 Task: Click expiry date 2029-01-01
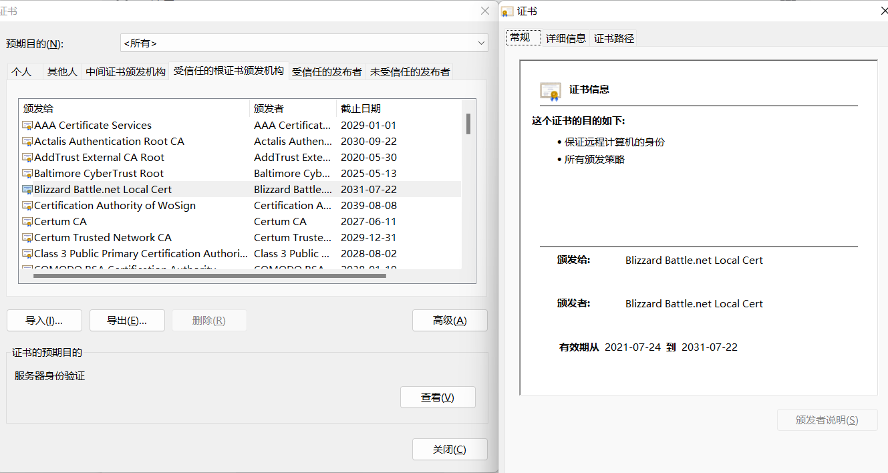point(368,126)
